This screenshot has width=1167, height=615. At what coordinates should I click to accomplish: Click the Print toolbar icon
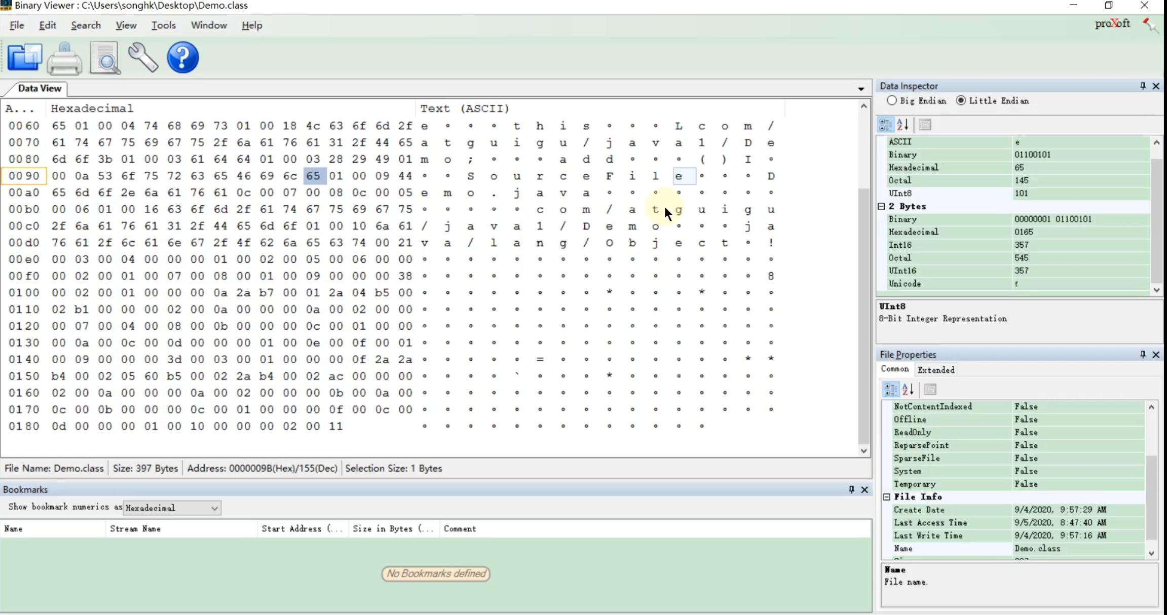coord(64,58)
